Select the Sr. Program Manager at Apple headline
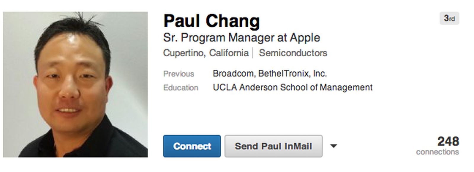474x172 pixels. click(241, 38)
